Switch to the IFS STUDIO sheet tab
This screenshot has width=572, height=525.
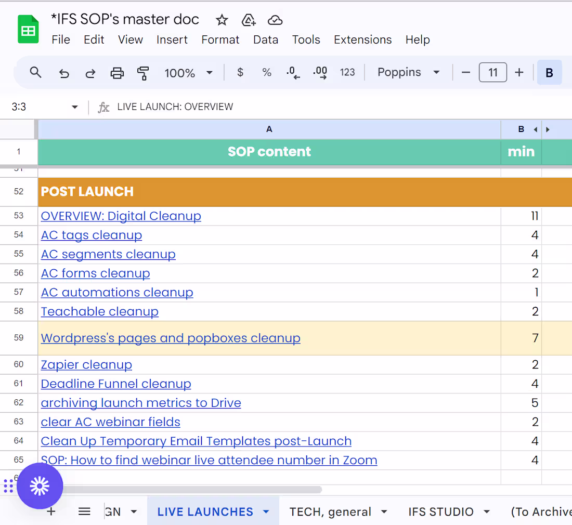pos(440,512)
